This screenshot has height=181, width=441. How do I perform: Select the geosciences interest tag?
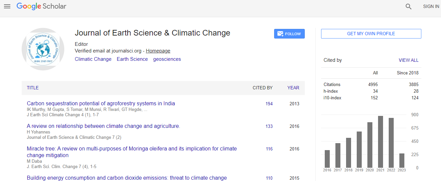coord(167,59)
